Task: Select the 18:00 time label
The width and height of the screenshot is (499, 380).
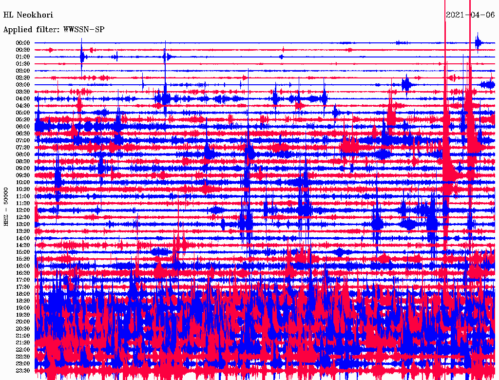Action: pyautogui.click(x=23, y=294)
